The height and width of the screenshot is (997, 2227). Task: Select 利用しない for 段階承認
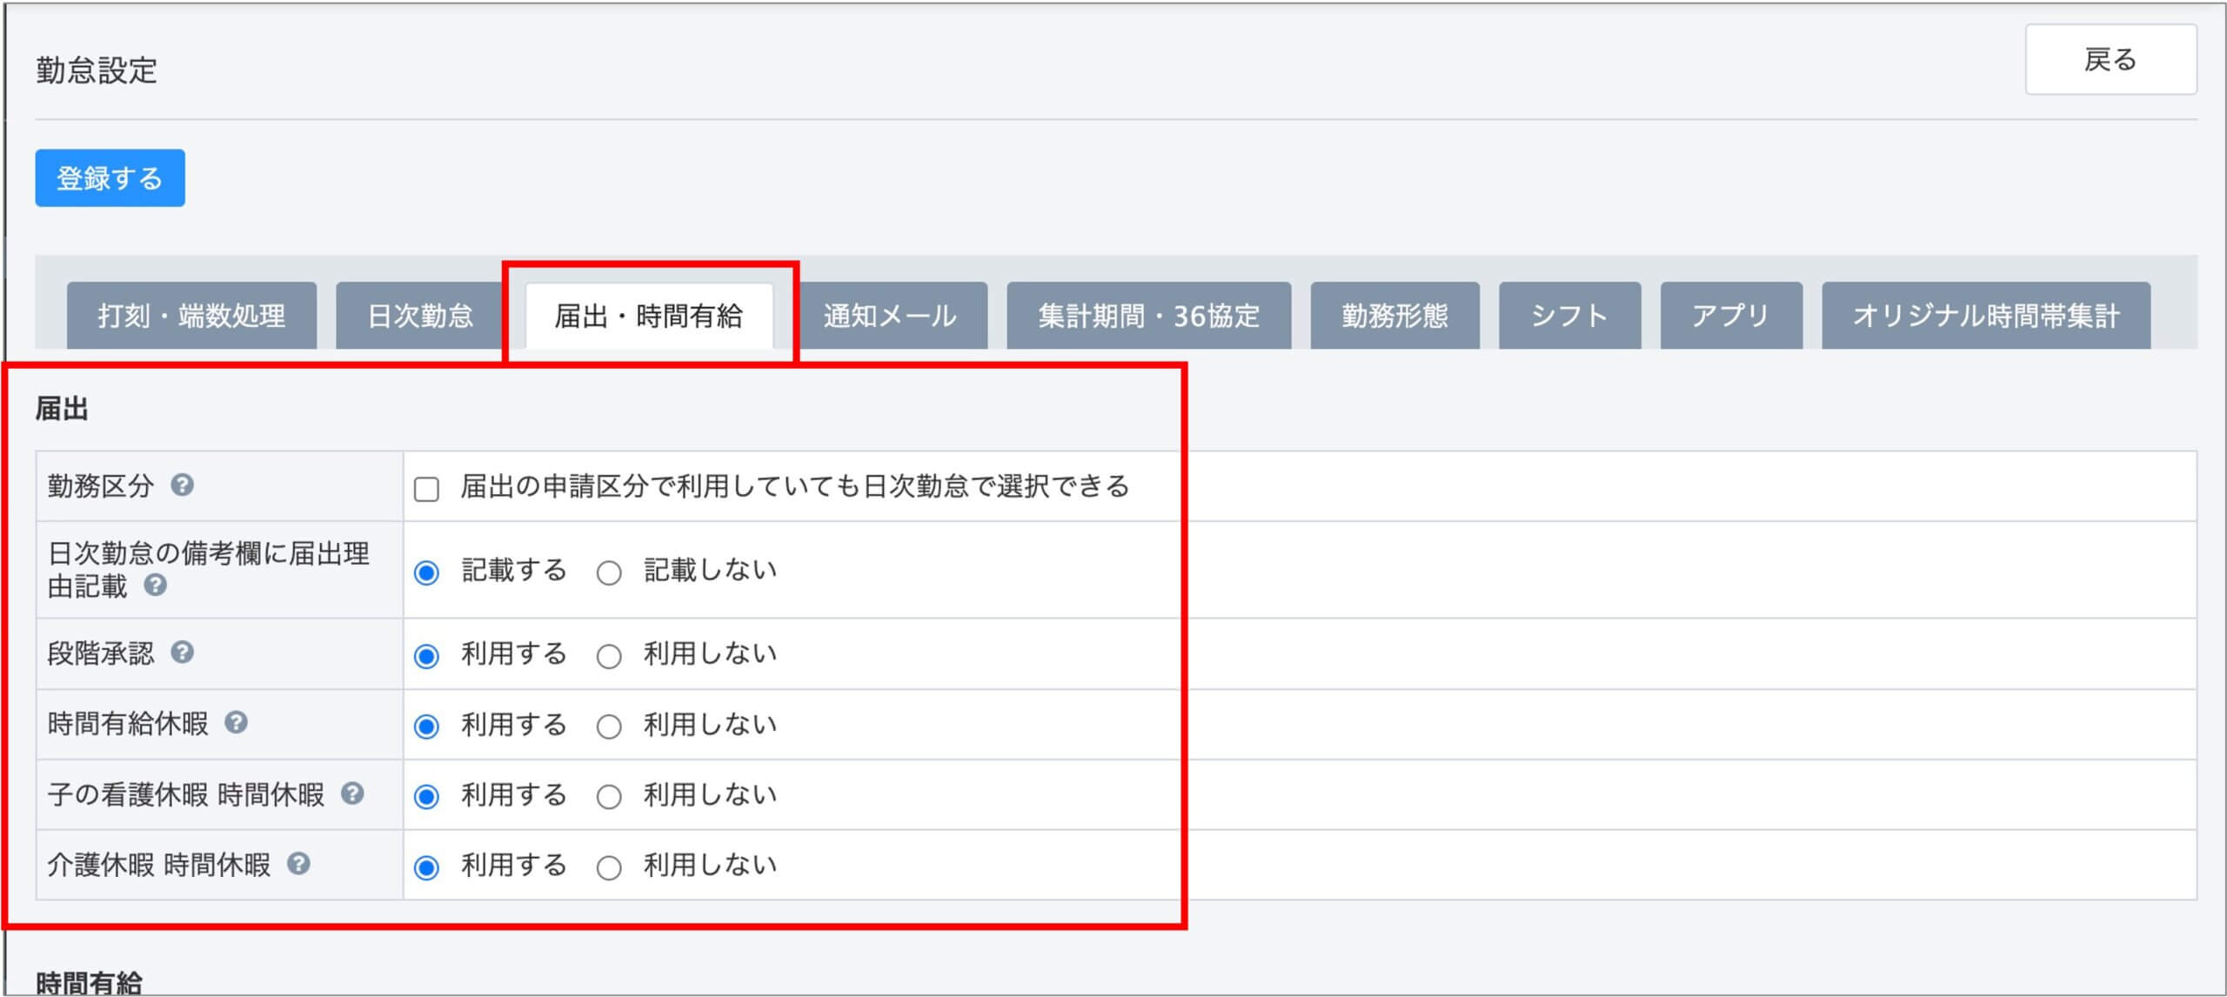(x=609, y=656)
